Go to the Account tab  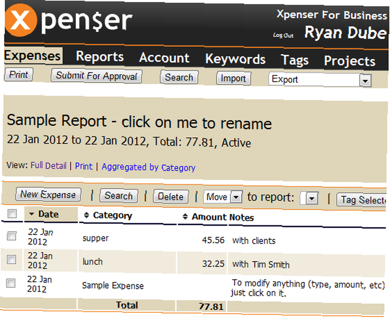click(x=164, y=58)
